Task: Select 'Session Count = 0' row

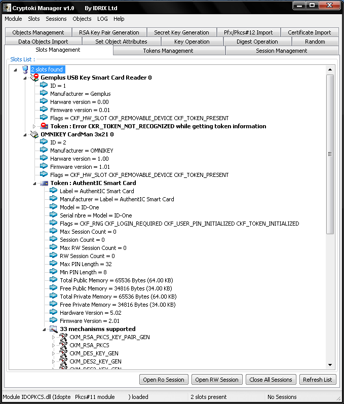Action: click(x=82, y=240)
